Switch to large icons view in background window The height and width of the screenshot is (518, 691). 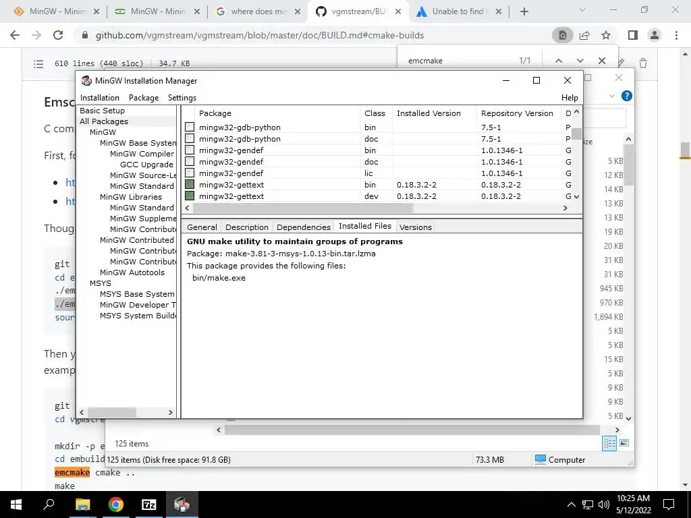[624, 443]
